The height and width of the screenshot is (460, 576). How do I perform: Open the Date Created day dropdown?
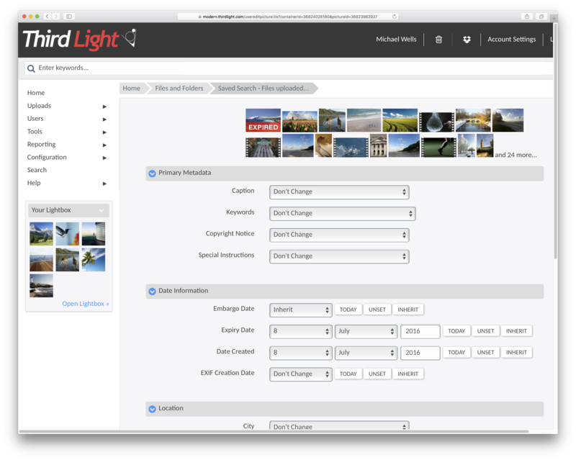[x=300, y=353]
